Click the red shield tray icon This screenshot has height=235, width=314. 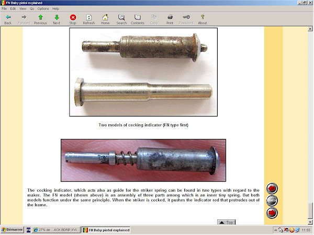tap(286, 230)
